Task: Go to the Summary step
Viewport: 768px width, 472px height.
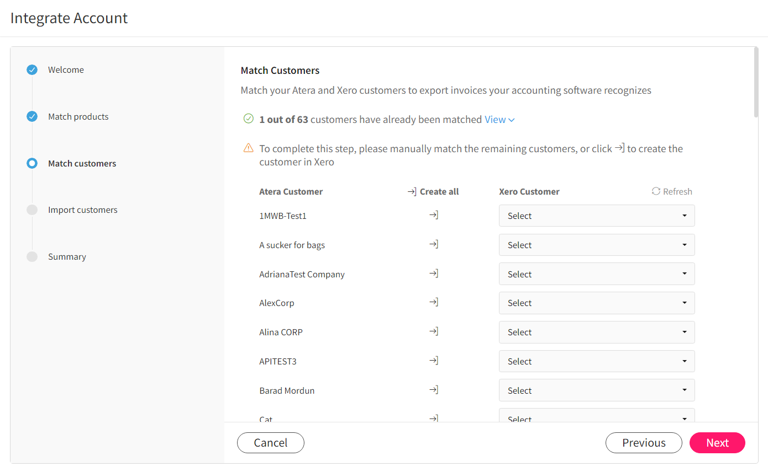Action: click(67, 257)
